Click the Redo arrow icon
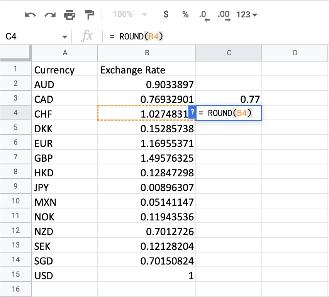The width and height of the screenshot is (329, 297). 50,15
